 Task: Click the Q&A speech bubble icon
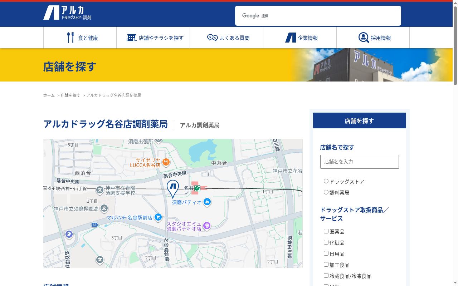click(x=212, y=38)
